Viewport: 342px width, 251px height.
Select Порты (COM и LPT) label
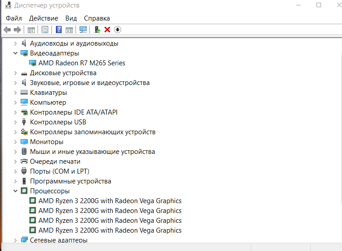(x=60, y=171)
